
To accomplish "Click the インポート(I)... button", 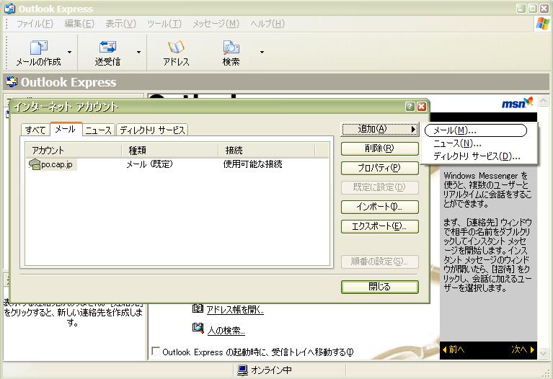I will tap(380, 207).
